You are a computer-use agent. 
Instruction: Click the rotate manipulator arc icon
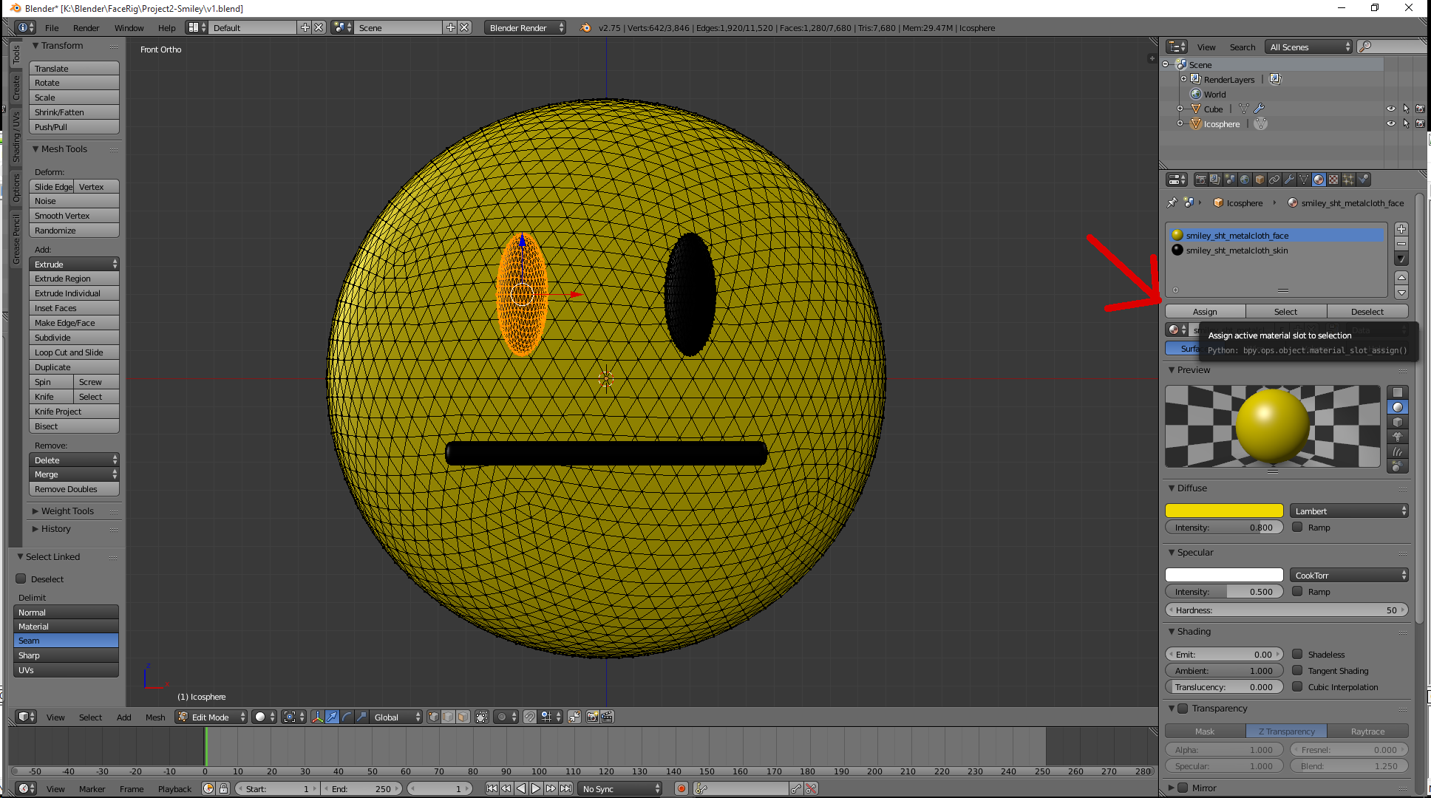[347, 717]
